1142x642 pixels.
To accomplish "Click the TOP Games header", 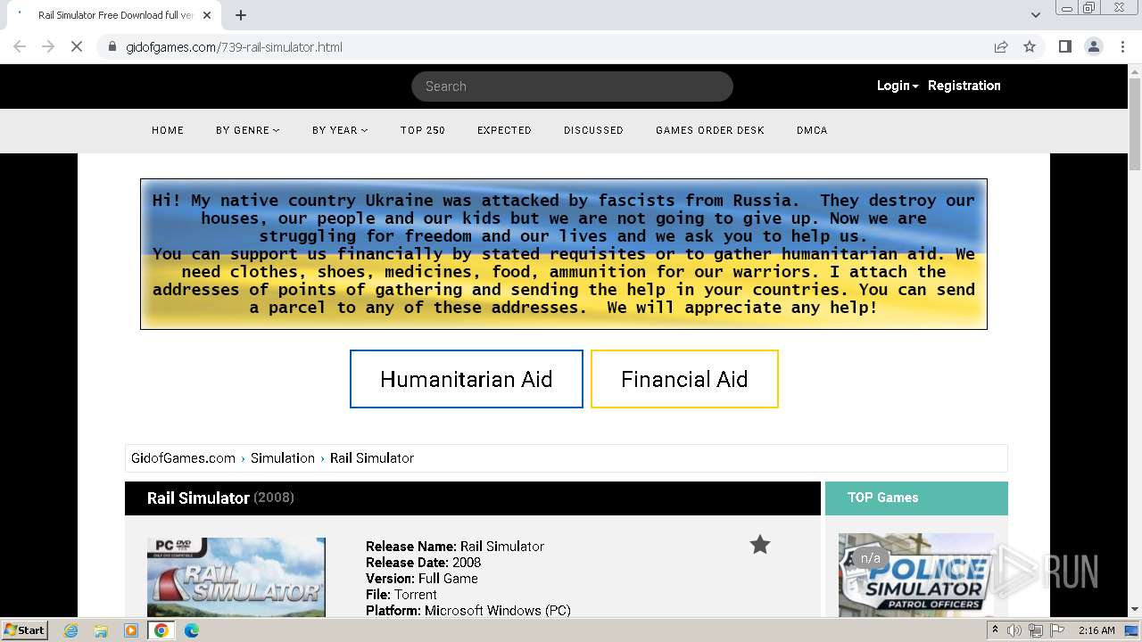I will coord(916,498).
